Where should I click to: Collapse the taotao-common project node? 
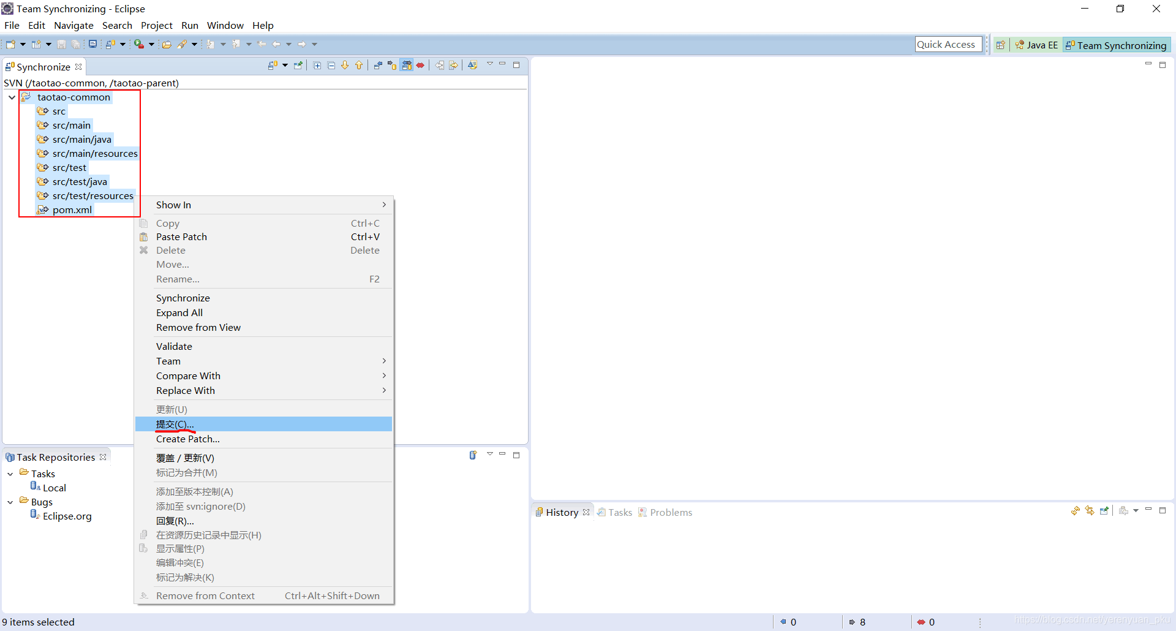(x=12, y=97)
